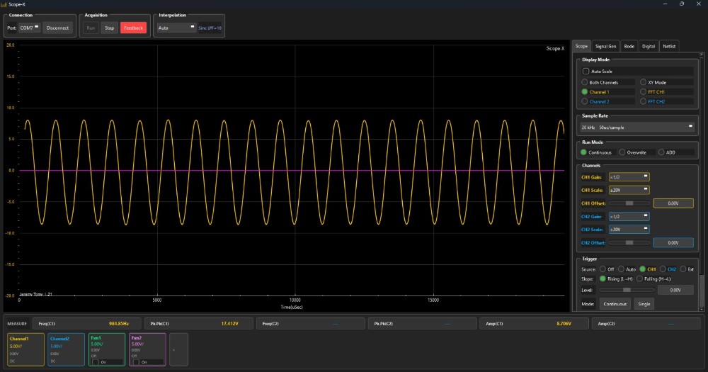Open the CH1 Scale dropdown
This screenshot has width=708, height=372.
[629, 191]
